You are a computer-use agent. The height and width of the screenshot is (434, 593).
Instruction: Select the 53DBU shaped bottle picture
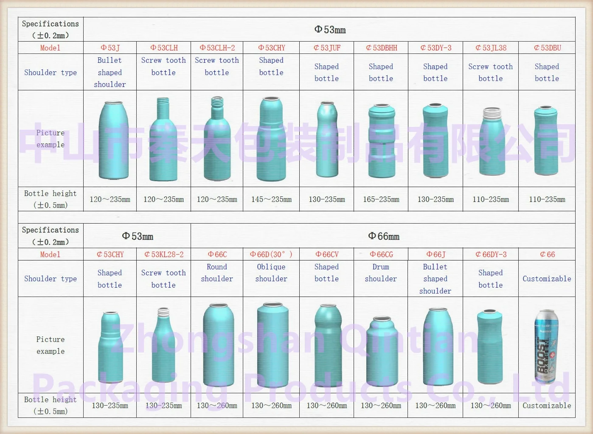coord(547,140)
